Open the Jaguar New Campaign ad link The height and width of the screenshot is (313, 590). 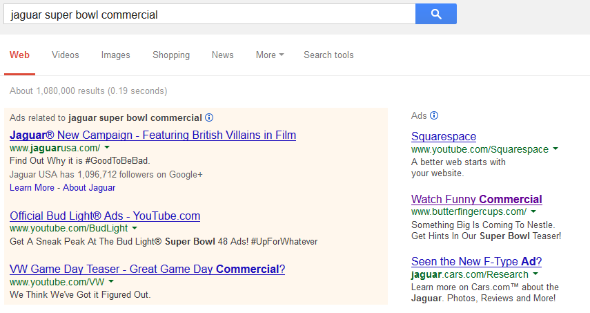coord(153,135)
